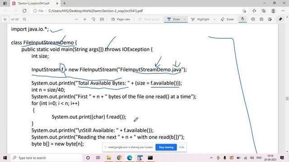Open the Favorites list
This screenshot has width=289, height=162.
tap(254, 11)
